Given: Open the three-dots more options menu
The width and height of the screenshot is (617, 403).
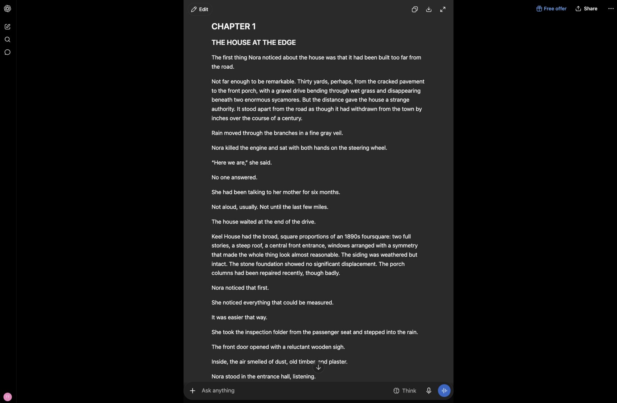Looking at the screenshot, I should pyautogui.click(x=611, y=9).
